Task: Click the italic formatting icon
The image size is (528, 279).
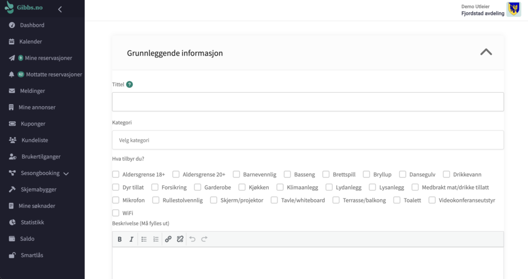Action: point(131,239)
